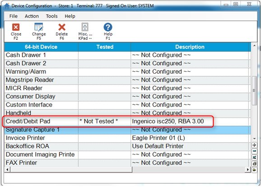Open the Tools menu
Screen dimensions: 261x187
pyautogui.click(x=51, y=16)
